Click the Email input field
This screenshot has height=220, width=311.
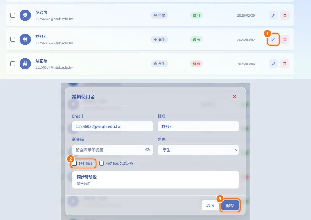coord(113,126)
